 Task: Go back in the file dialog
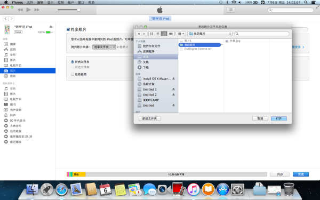pos(139,34)
